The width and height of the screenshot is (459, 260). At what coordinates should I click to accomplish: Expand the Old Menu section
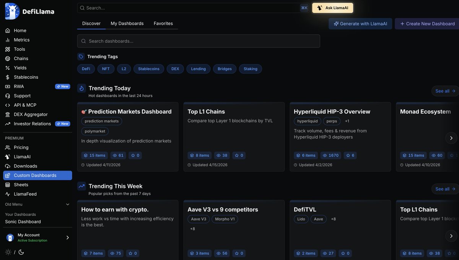[68, 204]
